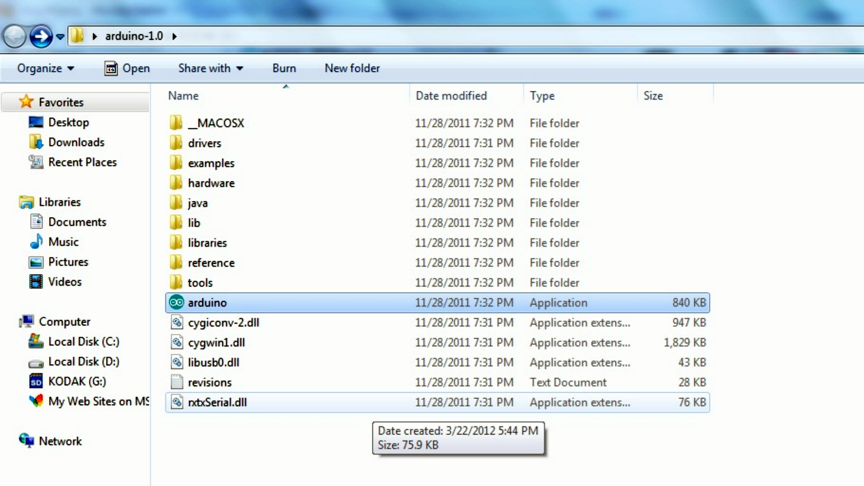Click the Application type cell of arduino

558,302
